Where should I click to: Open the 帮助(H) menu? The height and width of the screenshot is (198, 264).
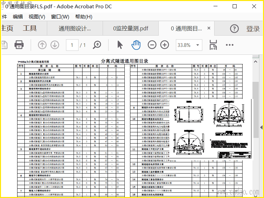tap(84, 17)
